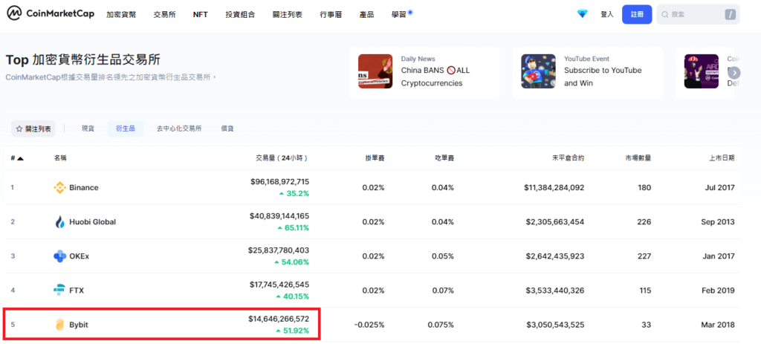Click the Binance logo icon
The image size is (761, 344).
[59, 187]
